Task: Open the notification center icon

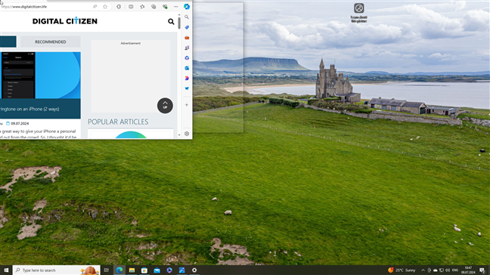Action: (x=482, y=270)
